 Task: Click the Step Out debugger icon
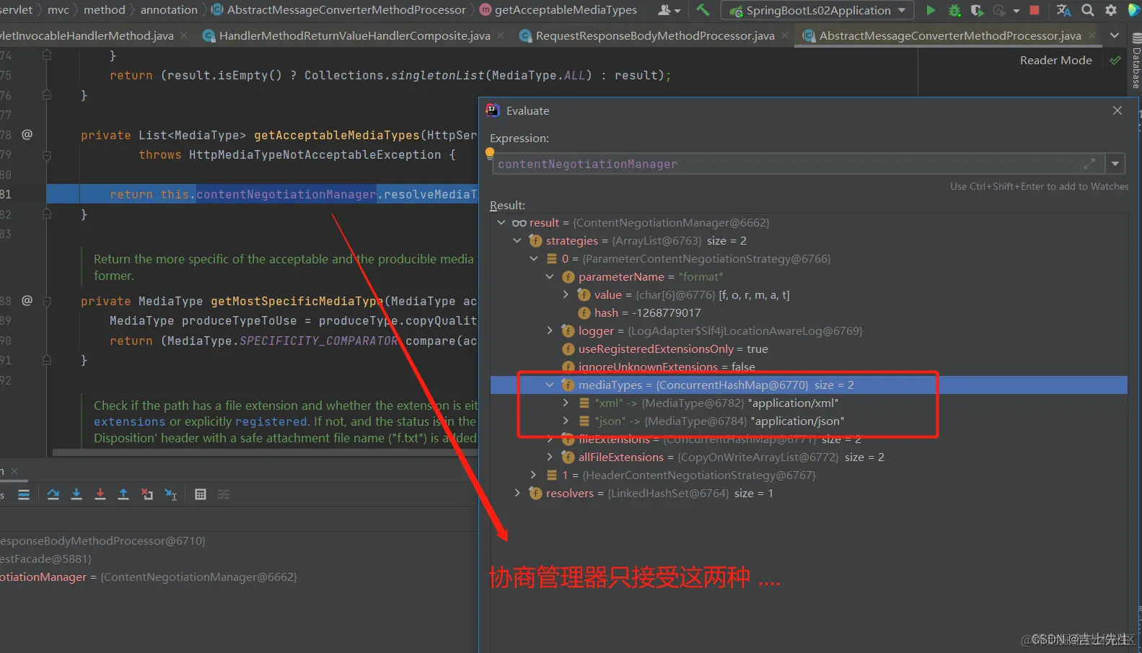tap(123, 494)
